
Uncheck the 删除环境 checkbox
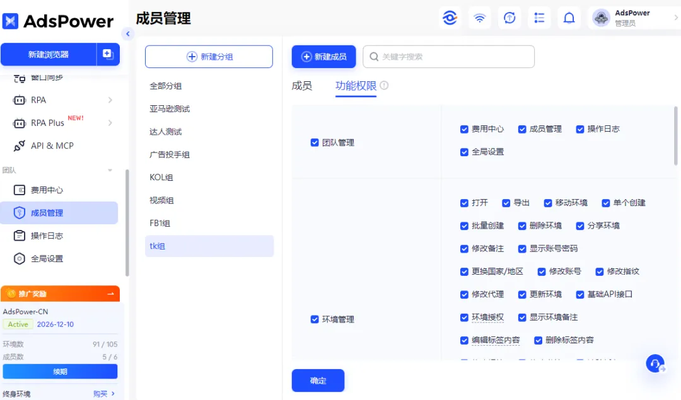pos(522,226)
